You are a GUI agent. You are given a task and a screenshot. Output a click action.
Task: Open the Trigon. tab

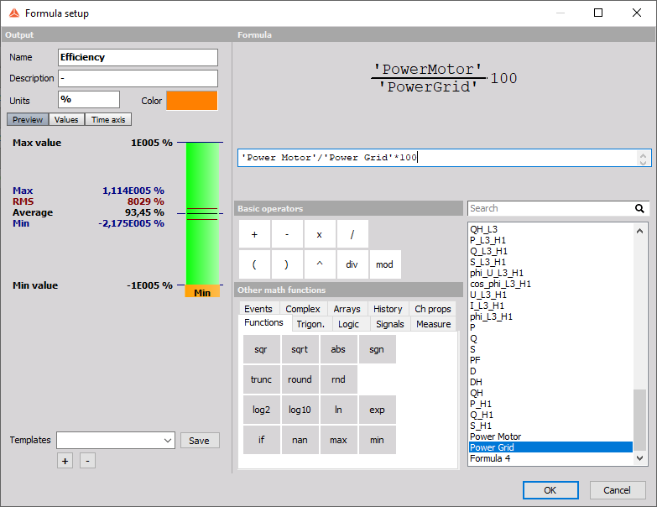[x=310, y=324]
